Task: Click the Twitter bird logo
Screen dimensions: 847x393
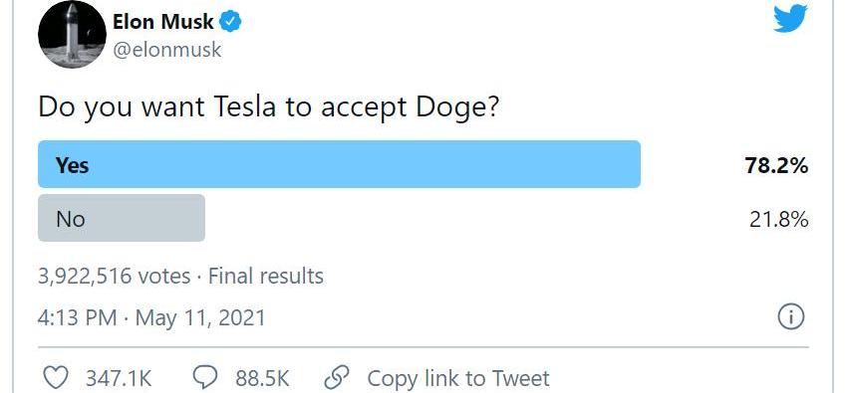Action: [x=790, y=18]
